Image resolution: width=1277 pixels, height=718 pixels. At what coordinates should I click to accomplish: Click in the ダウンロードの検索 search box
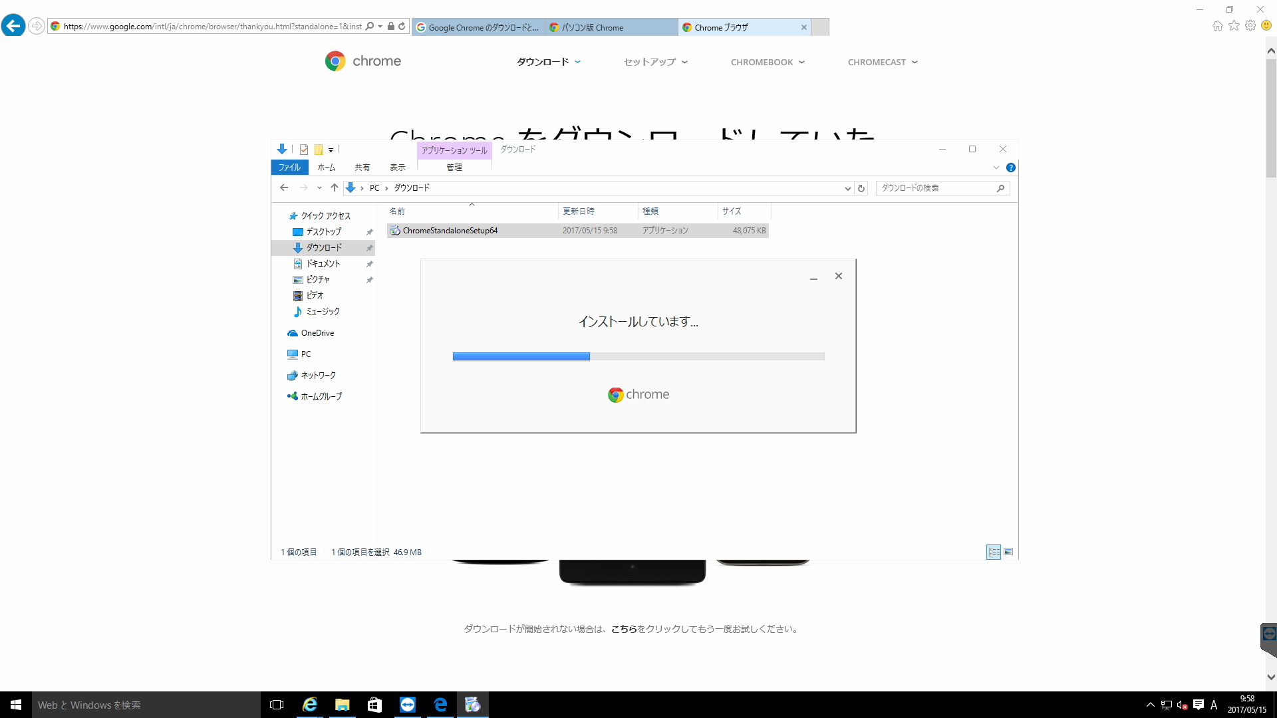click(x=942, y=188)
